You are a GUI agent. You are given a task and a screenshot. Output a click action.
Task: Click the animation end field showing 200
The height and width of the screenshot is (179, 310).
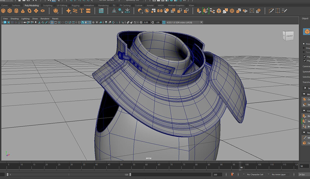click(218, 174)
